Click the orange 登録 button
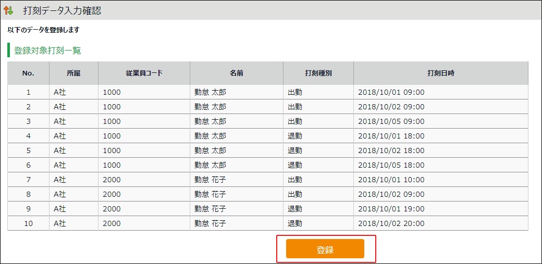Image resolution: width=542 pixels, height=264 pixels. [325, 249]
